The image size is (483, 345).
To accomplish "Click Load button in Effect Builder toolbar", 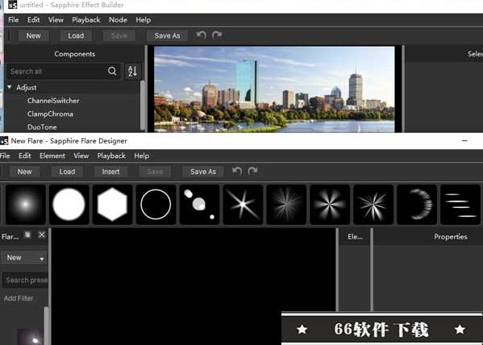I will click(x=76, y=35).
